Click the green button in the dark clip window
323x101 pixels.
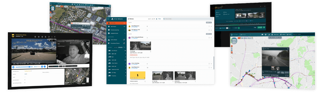[x=260, y=27]
